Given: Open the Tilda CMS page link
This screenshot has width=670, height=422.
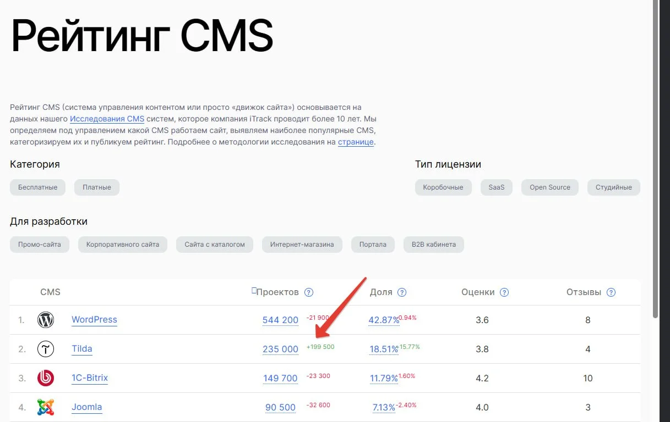Looking at the screenshot, I should click(x=82, y=349).
